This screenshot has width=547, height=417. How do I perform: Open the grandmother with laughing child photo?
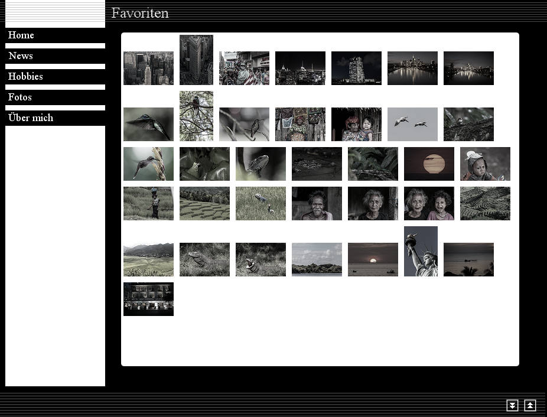tap(429, 203)
